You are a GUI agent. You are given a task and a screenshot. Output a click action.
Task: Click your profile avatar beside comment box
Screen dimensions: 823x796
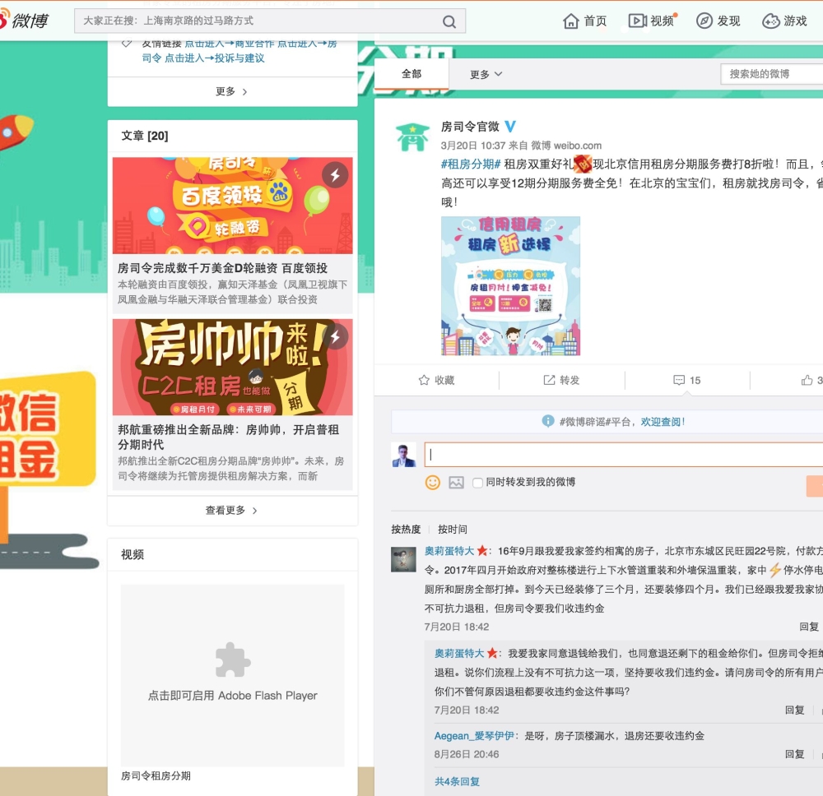click(x=403, y=455)
